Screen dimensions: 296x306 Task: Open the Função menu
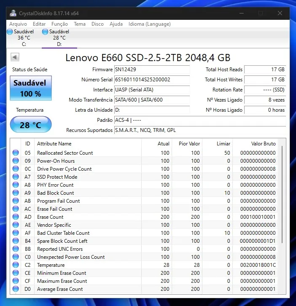[59, 24]
